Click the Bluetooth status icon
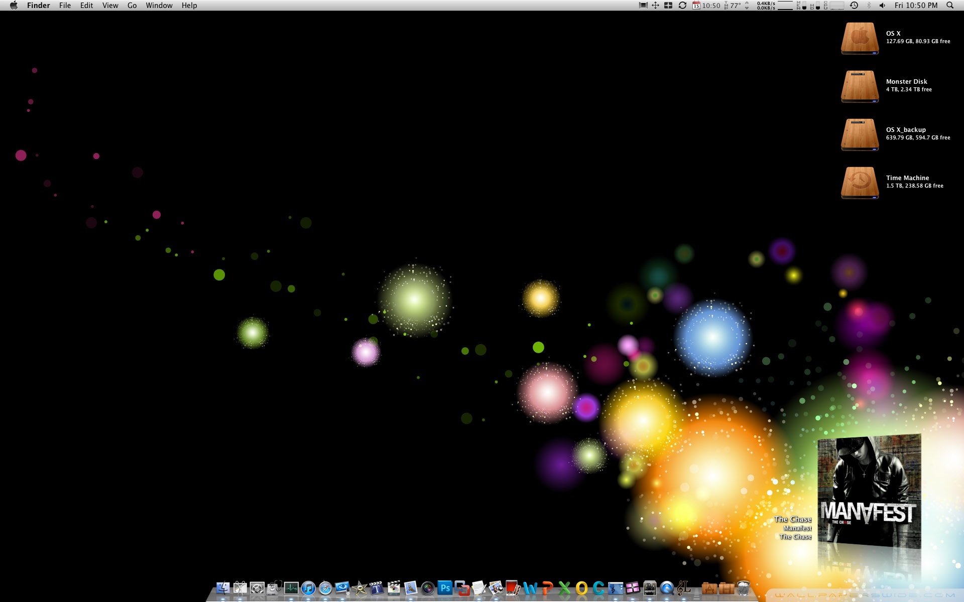Viewport: 964px width, 602px height. coord(869,6)
